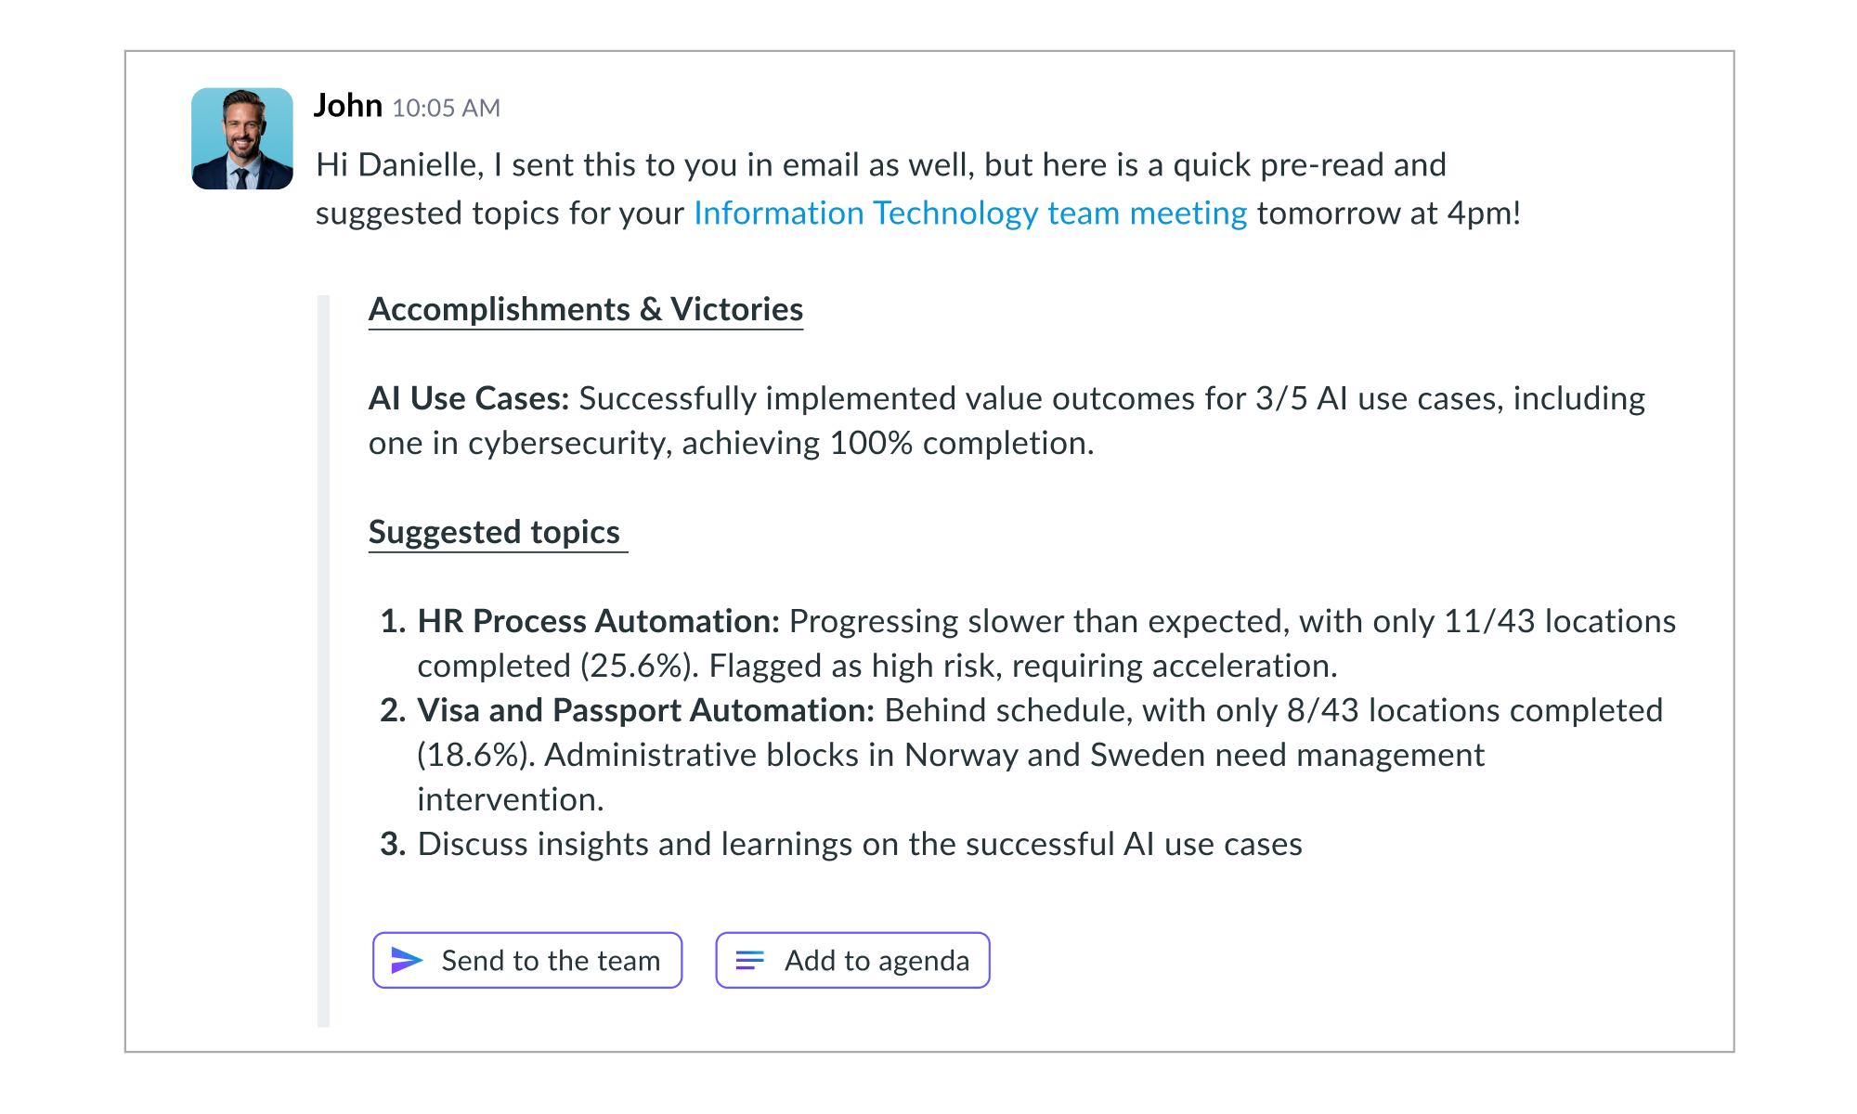1857x1114 pixels.
Task: Select the Suggested topics heading
Action: tap(495, 533)
